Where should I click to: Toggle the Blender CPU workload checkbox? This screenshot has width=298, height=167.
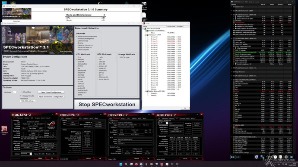click(x=77, y=59)
